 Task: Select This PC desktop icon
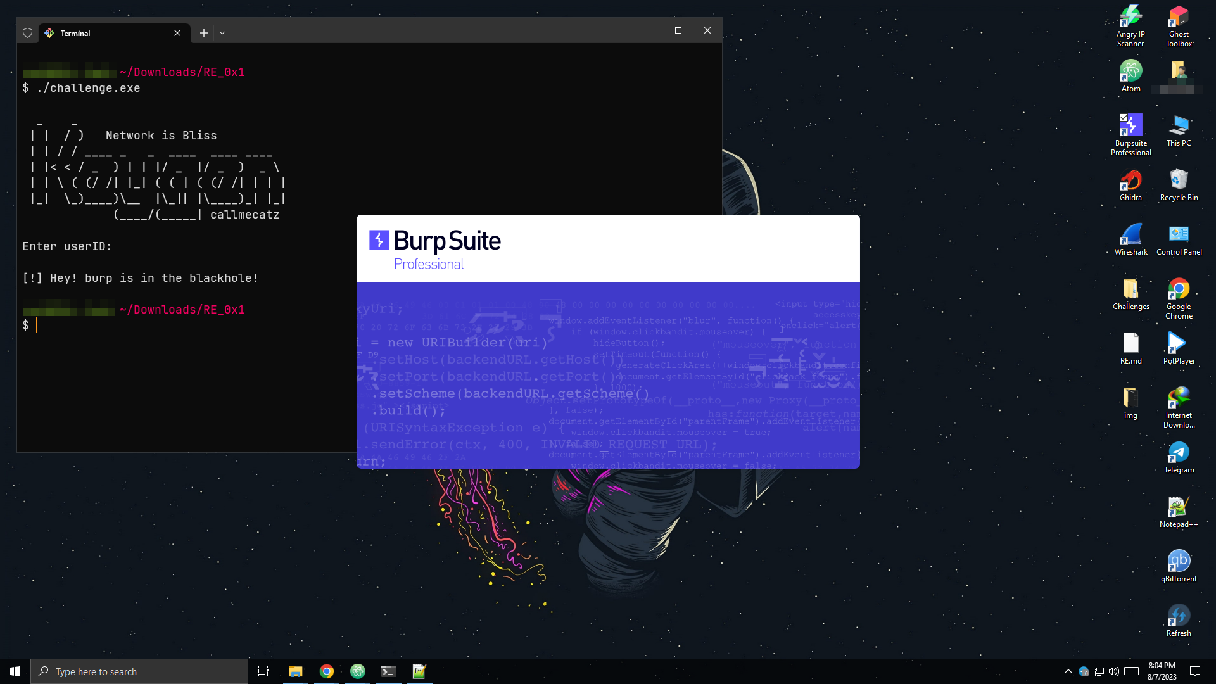click(x=1179, y=130)
